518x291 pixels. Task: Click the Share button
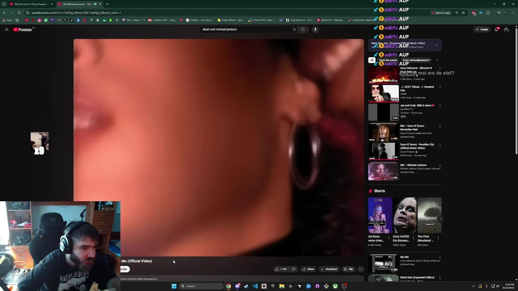[x=308, y=269]
